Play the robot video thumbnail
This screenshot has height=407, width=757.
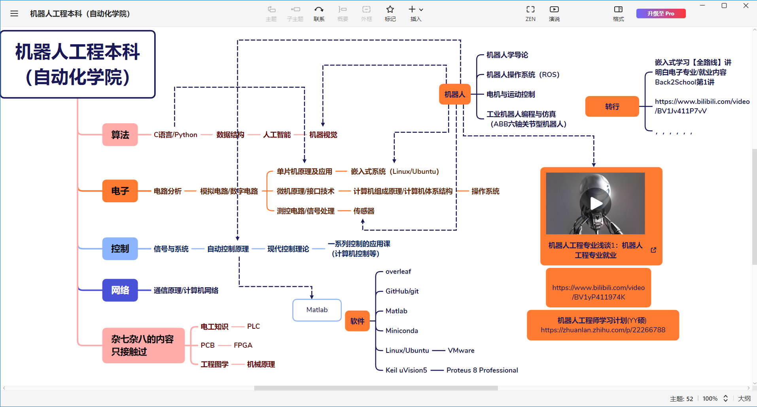tap(596, 203)
